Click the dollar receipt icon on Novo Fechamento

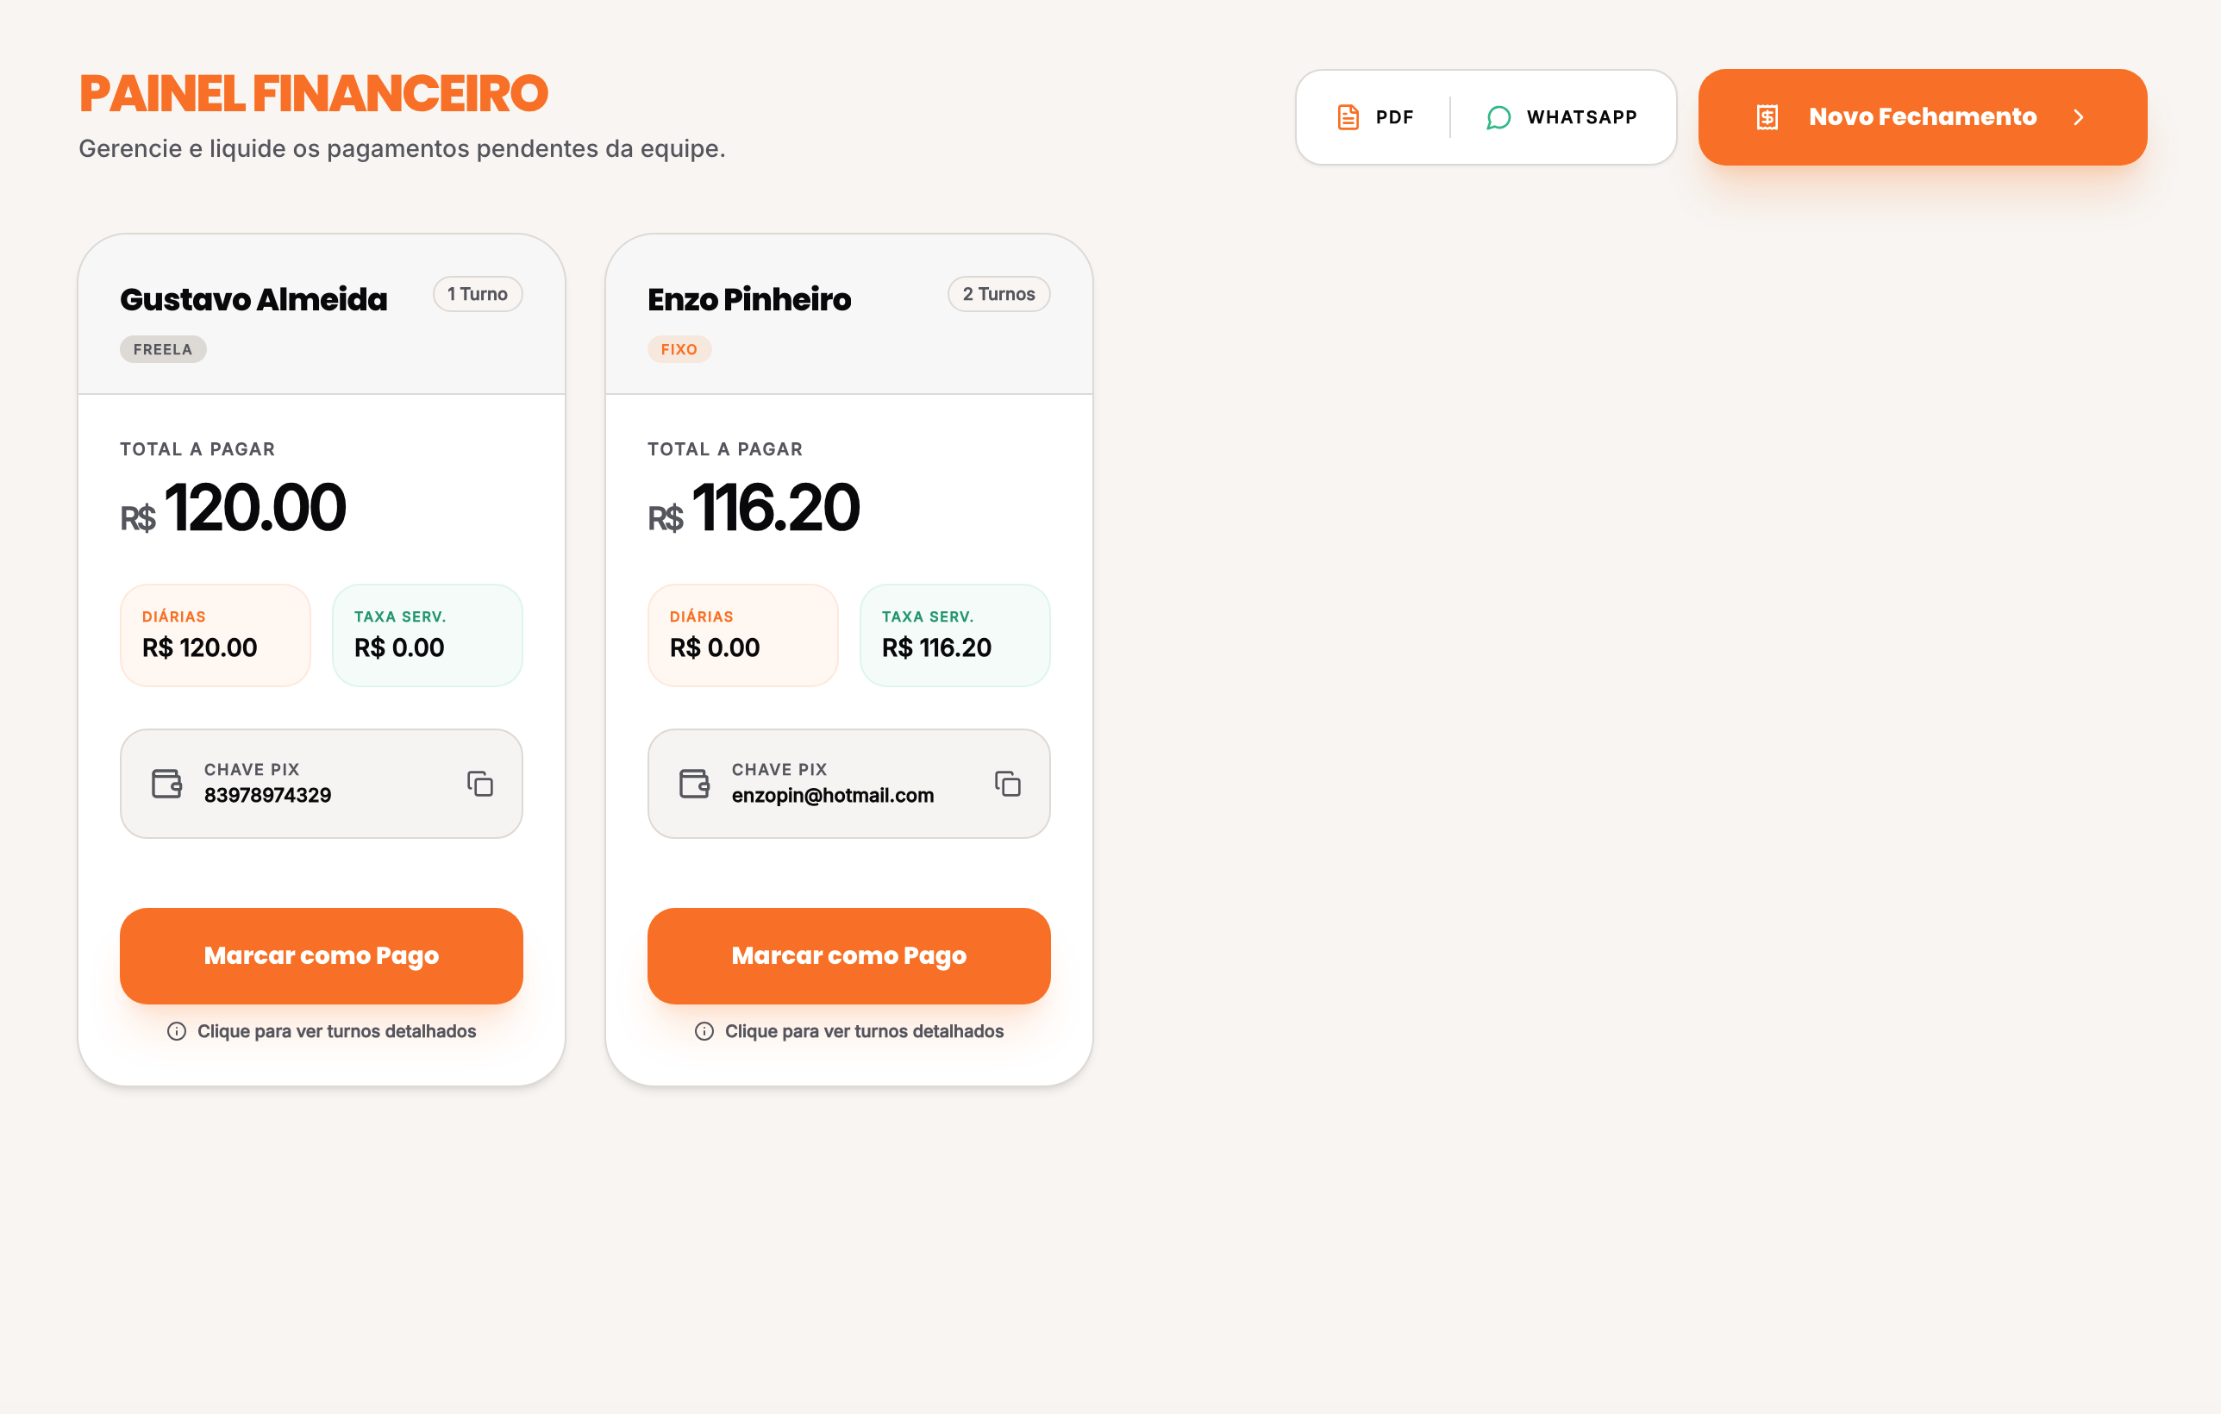tap(1767, 116)
